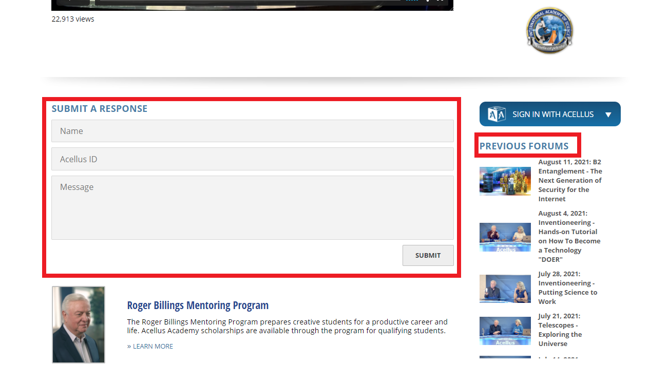This screenshot has height=383, width=649.
Task: Click the Acellus ID input field
Action: (252, 159)
